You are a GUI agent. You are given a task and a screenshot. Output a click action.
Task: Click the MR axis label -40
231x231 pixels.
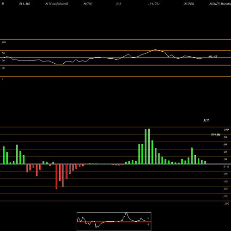(225, 182)
